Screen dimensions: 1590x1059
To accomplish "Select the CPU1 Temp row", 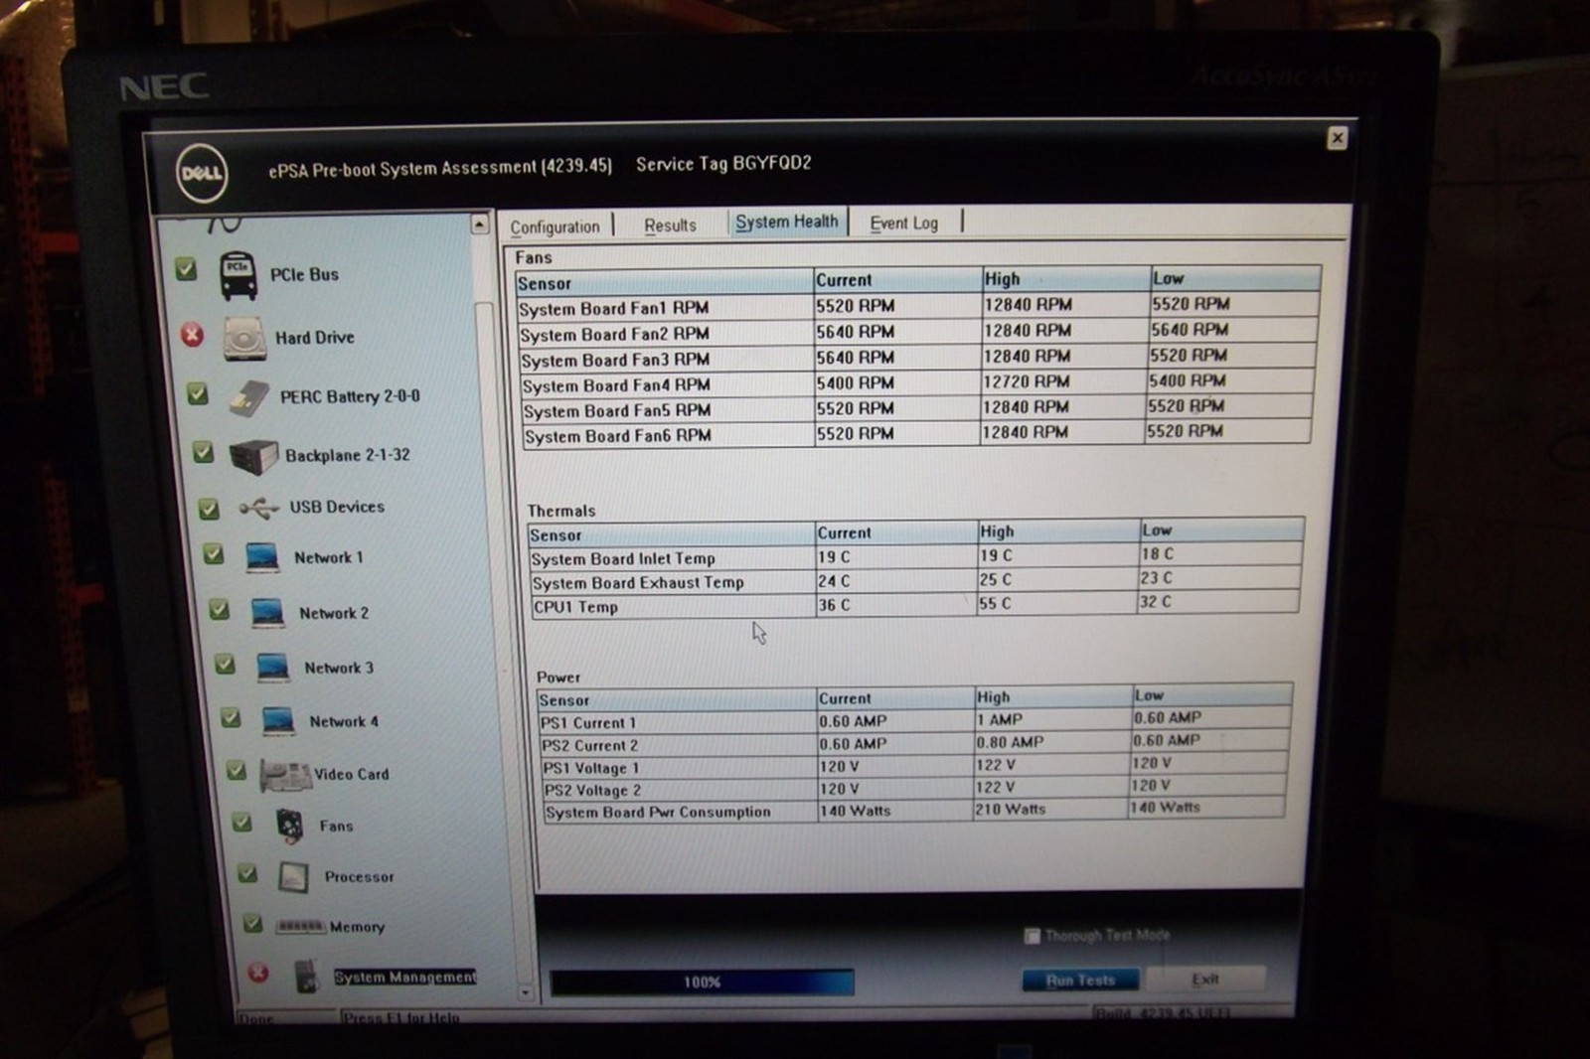I will pyautogui.click(x=915, y=604).
